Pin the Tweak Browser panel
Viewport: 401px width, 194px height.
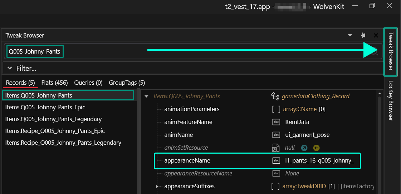[x=363, y=35]
